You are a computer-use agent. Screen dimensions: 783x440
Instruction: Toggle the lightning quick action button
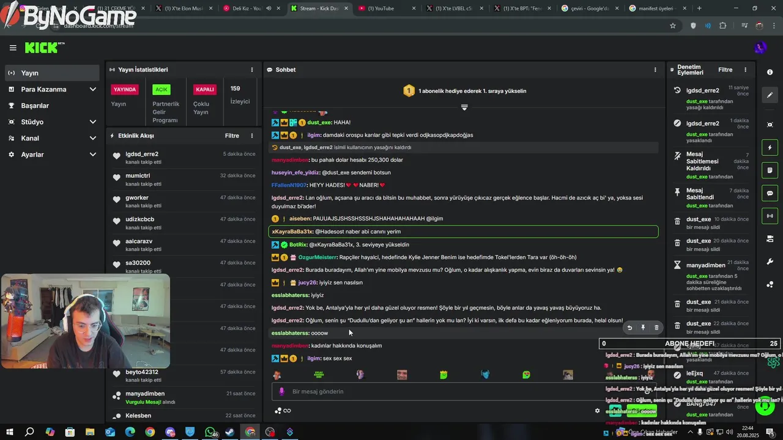coord(770,147)
